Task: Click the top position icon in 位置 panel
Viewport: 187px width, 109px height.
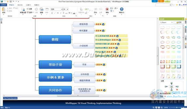Action: tap(172, 83)
